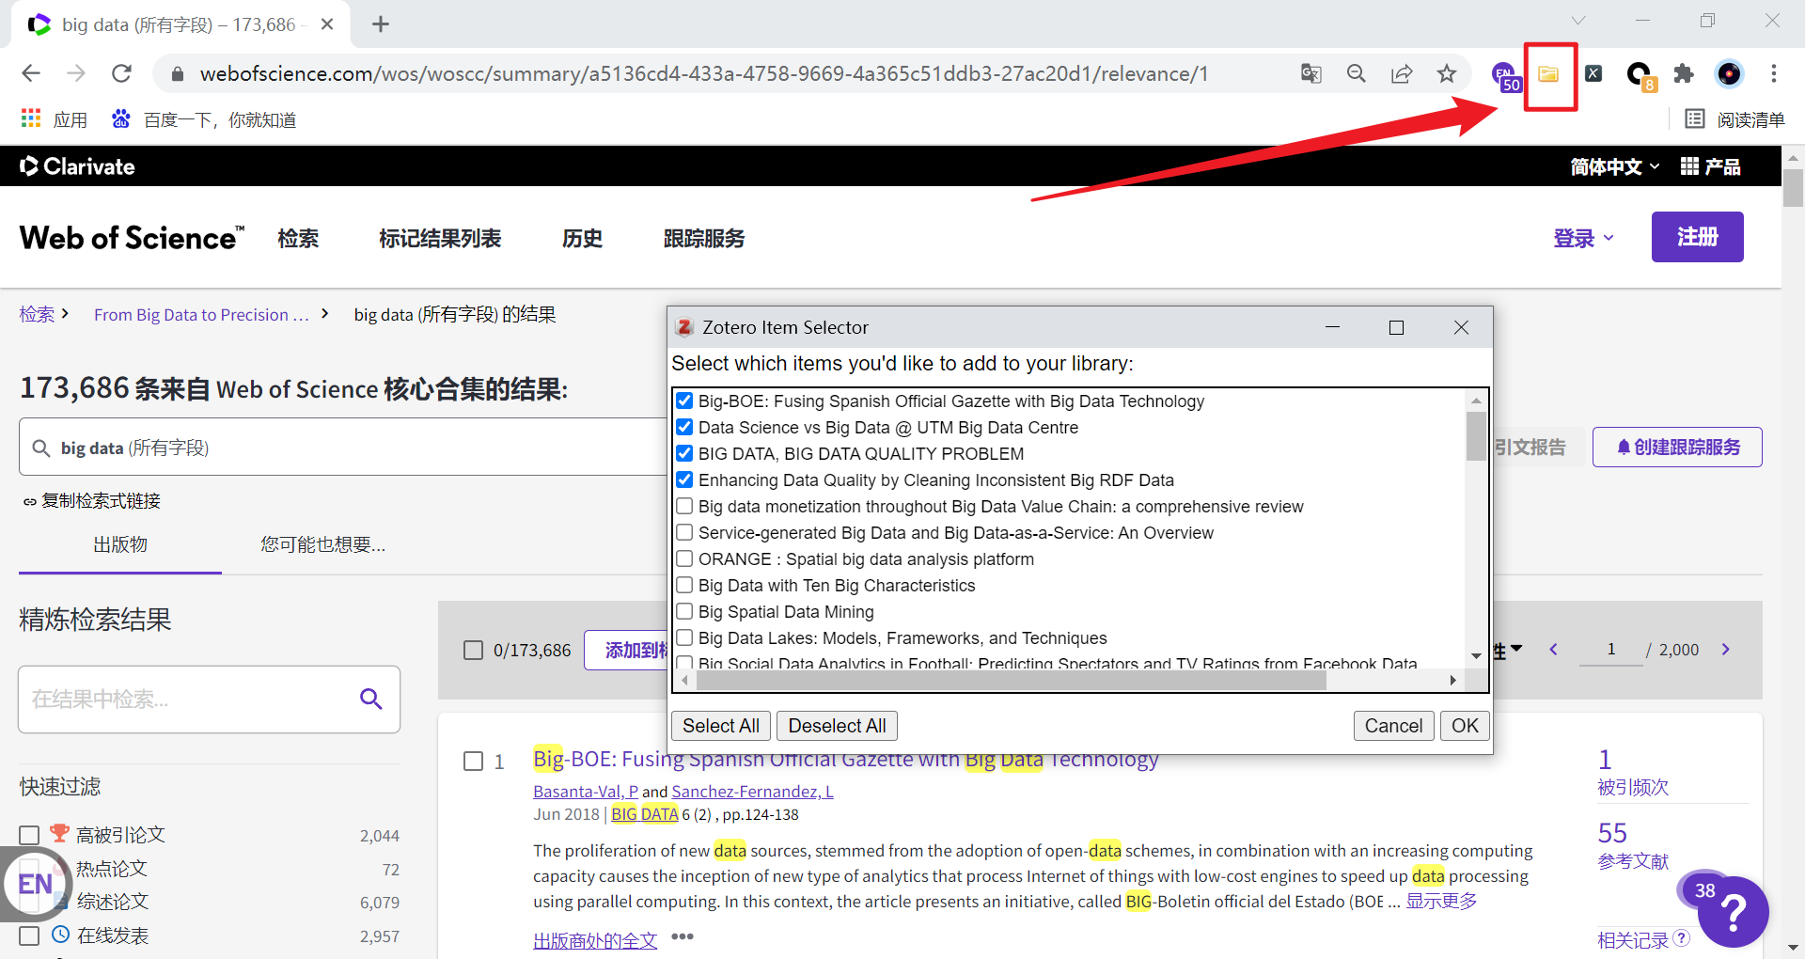
Task: Open 标记结果列表 marked list
Action: [x=440, y=239]
